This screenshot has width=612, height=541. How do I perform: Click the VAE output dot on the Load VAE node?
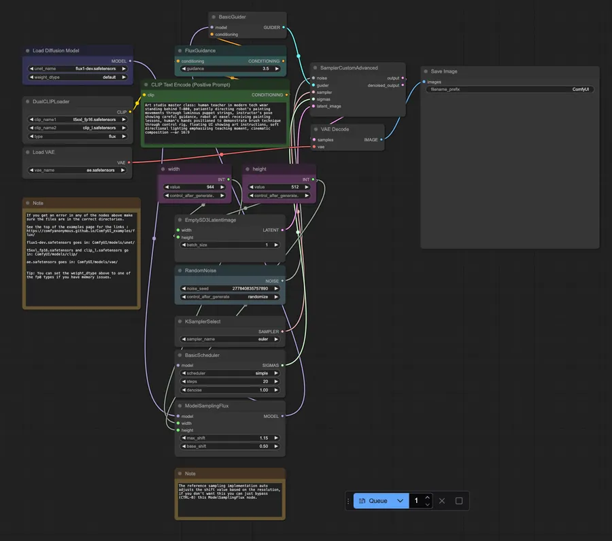click(128, 162)
